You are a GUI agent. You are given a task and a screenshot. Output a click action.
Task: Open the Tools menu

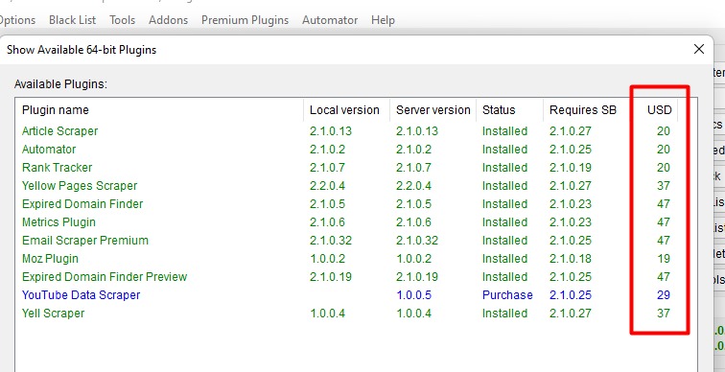tap(122, 20)
